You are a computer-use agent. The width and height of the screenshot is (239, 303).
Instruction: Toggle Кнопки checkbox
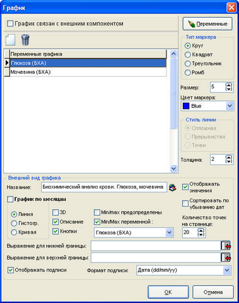(55, 231)
